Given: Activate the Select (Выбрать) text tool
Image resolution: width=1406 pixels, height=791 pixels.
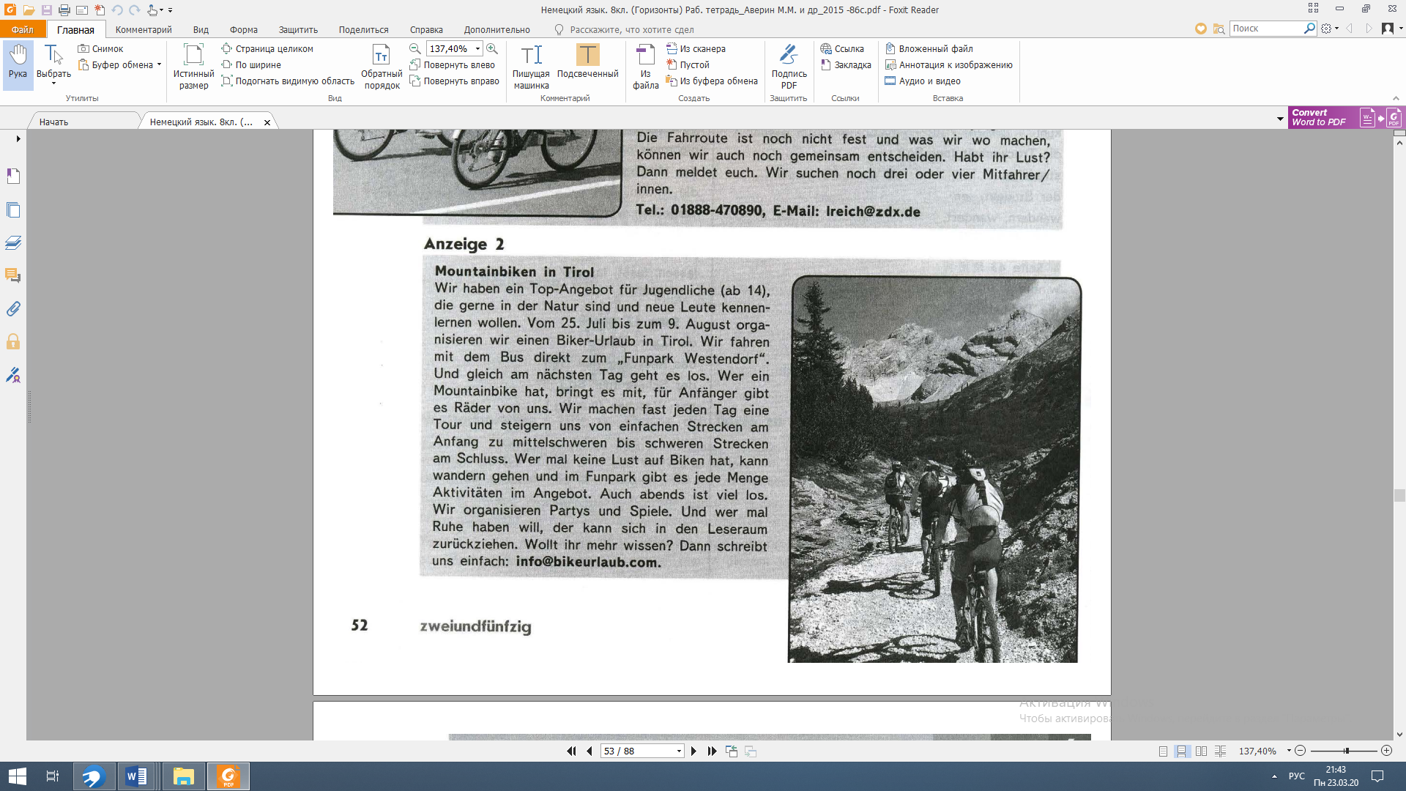Looking at the screenshot, I should [x=53, y=64].
